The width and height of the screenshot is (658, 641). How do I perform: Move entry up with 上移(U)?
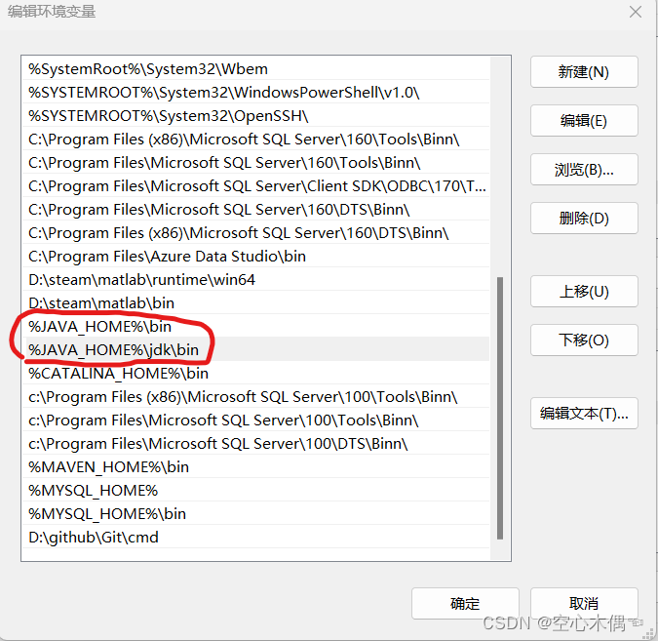(x=583, y=292)
